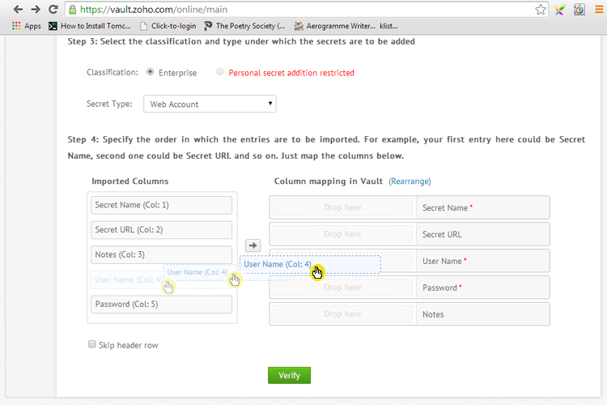The height and width of the screenshot is (405, 607).
Task: Go forward with the browser forward arrow
Action: 36,9
